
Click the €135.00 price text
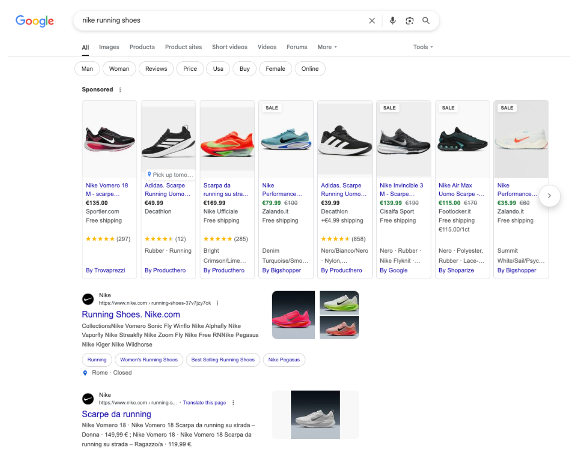[x=97, y=203]
